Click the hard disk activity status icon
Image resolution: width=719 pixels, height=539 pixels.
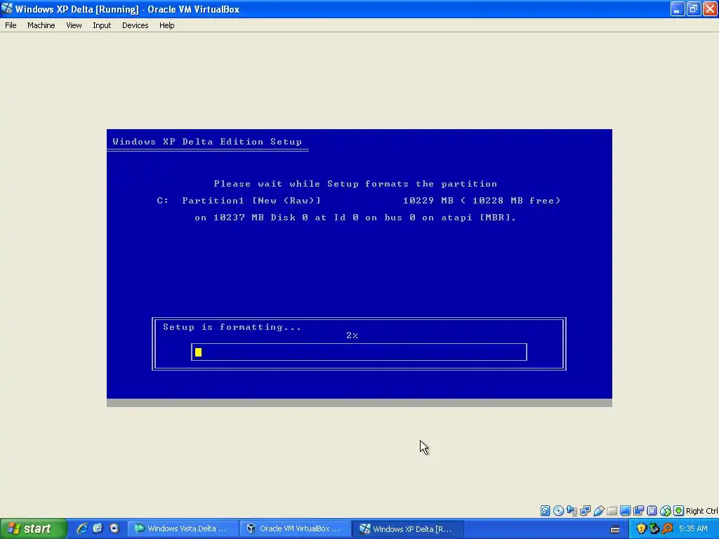(x=545, y=511)
